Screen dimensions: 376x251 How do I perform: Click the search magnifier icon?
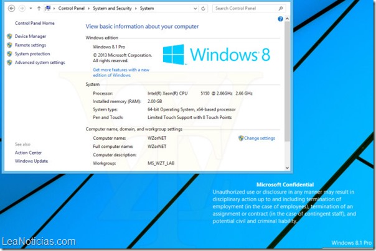click(281, 8)
